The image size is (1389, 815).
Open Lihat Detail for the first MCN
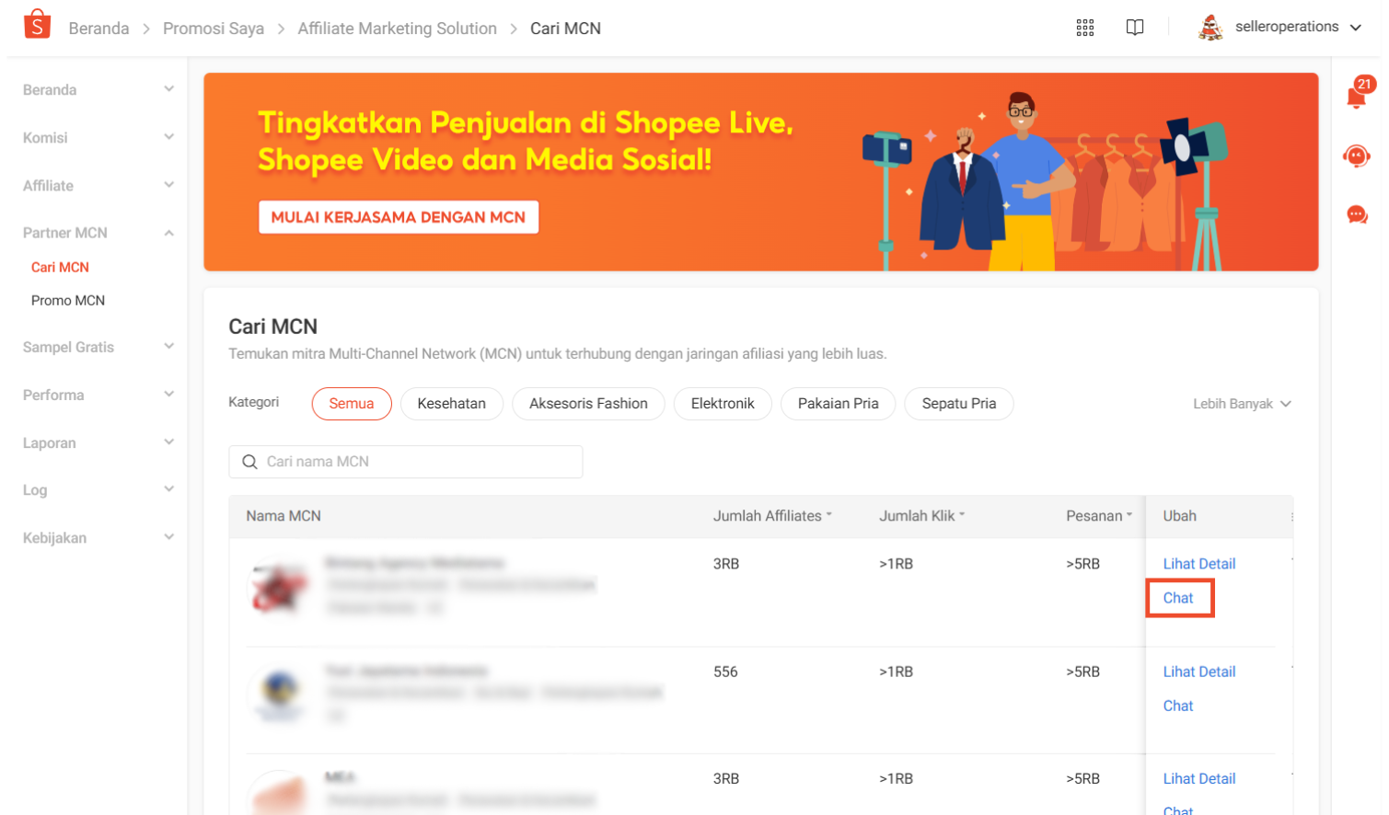pos(1198,563)
